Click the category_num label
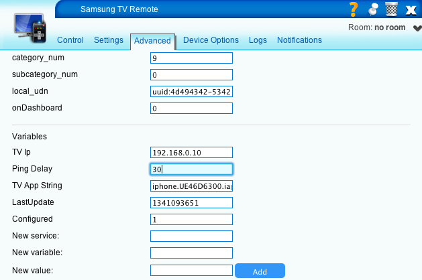This screenshot has height=280, width=422. pos(38,58)
